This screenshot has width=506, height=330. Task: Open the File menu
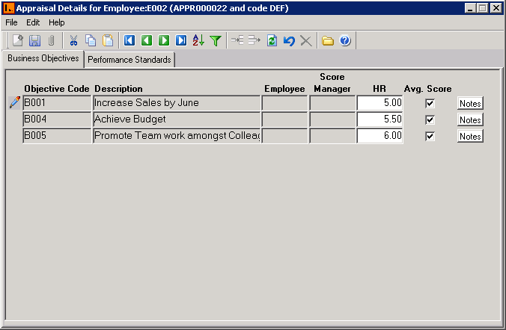click(12, 22)
